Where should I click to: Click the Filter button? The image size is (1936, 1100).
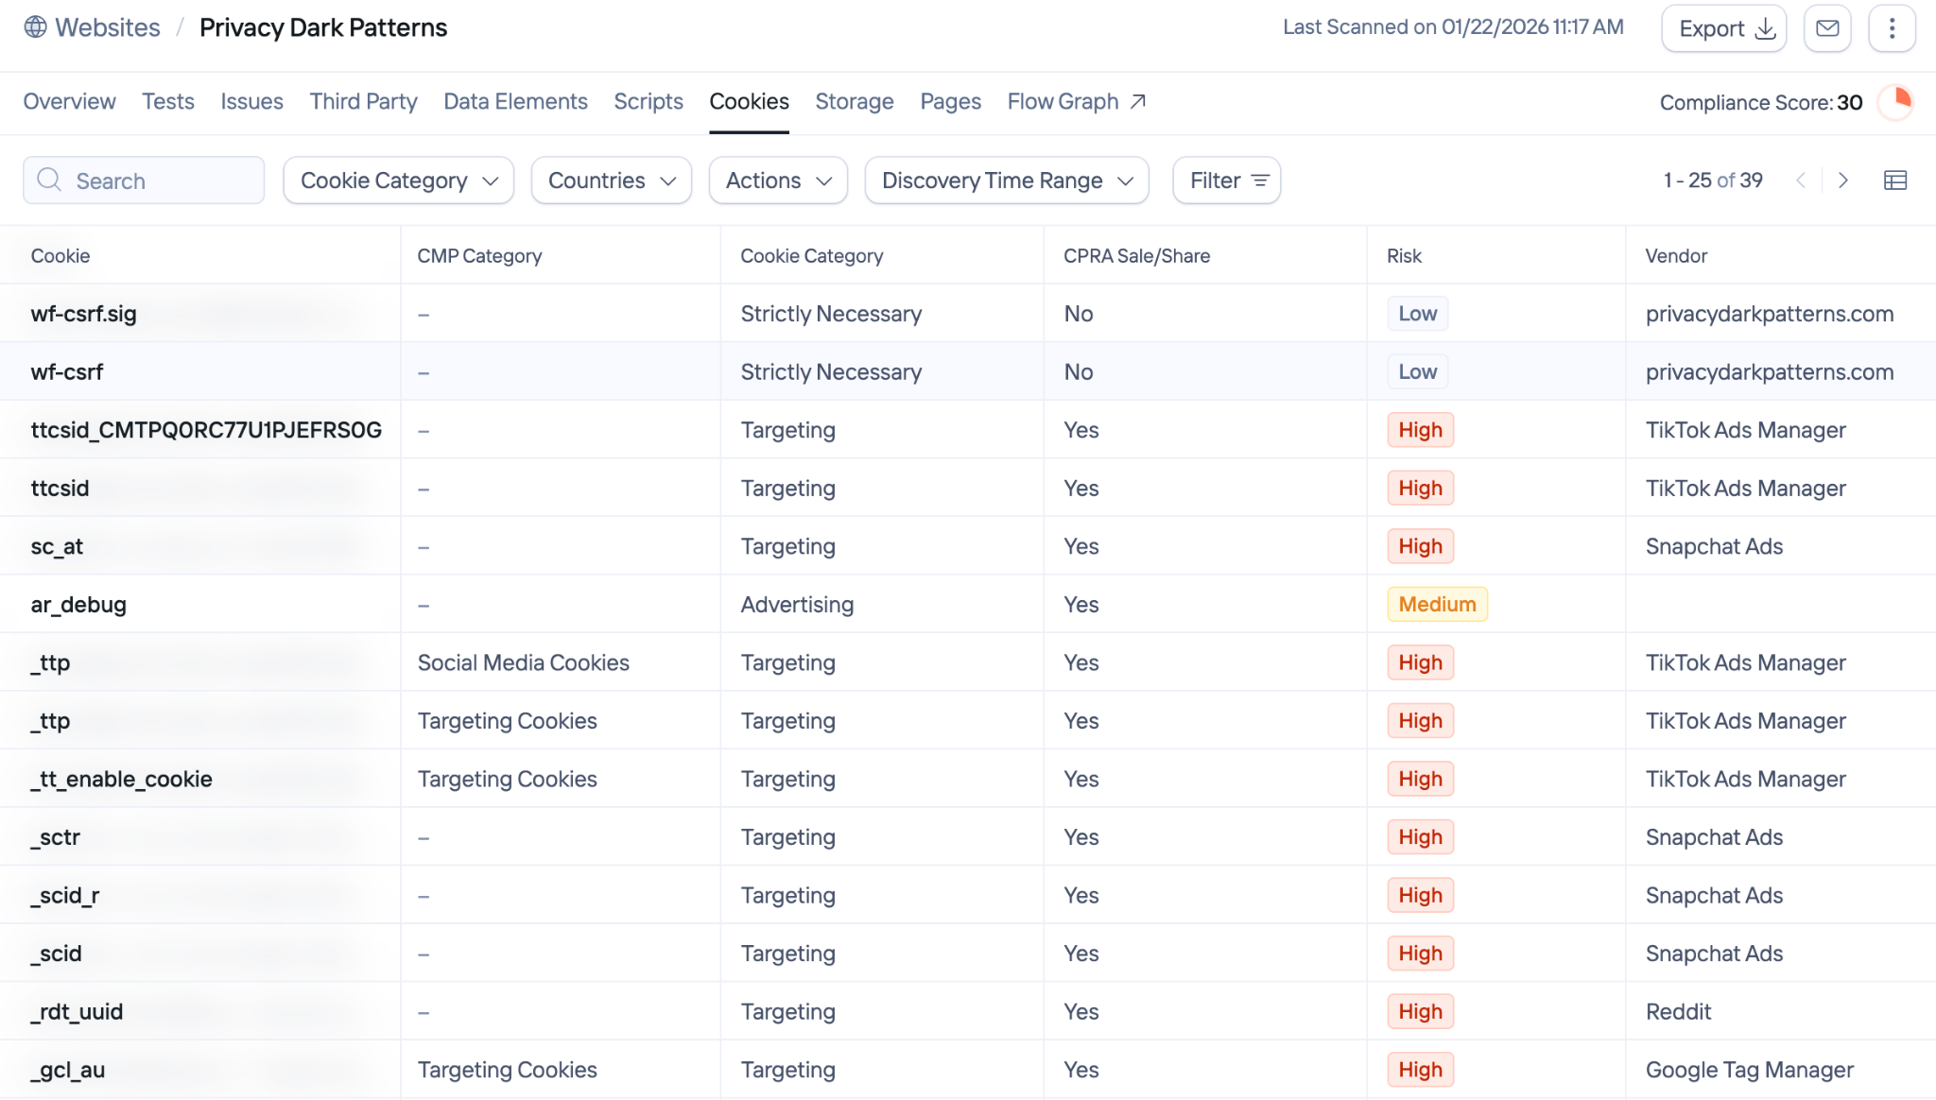coord(1226,180)
